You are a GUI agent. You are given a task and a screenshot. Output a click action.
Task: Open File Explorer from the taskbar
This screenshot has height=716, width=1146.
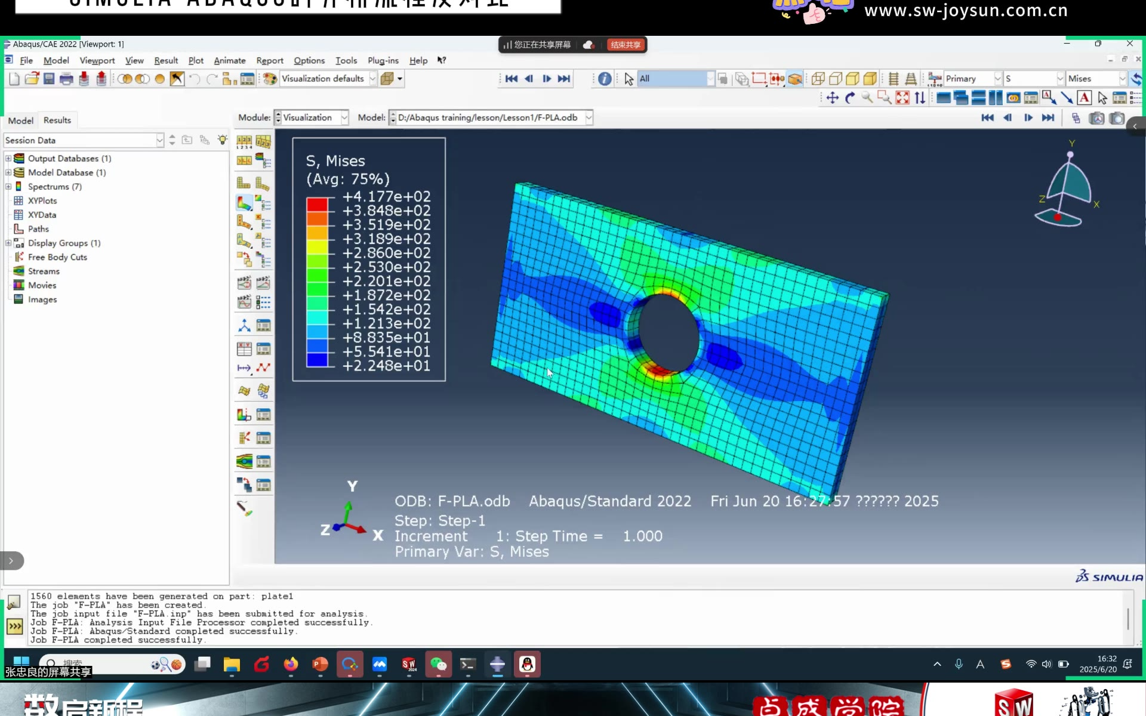pyautogui.click(x=232, y=664)
